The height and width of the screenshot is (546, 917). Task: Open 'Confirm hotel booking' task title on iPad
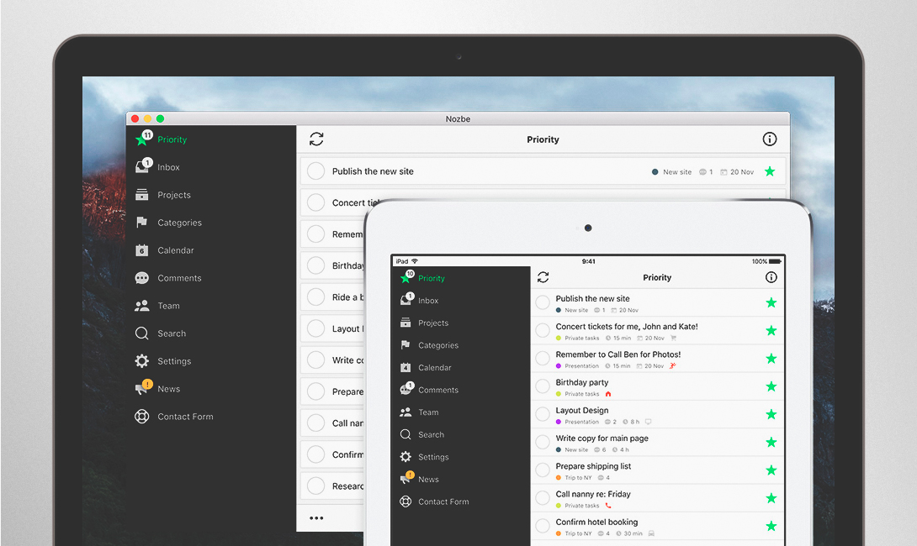click(x=596, y=522)
